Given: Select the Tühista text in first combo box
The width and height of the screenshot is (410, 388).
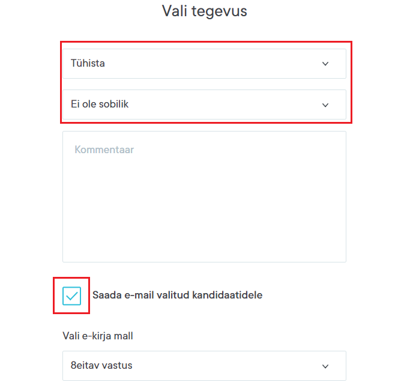Looking at the screenshot, I should [88, 63].
